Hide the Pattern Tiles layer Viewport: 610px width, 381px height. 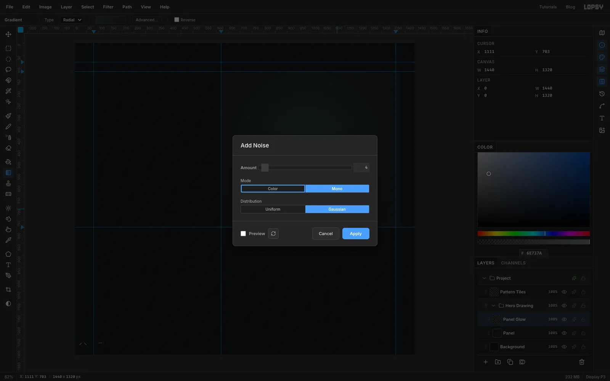pyautogui.click(x=564, y=292)
